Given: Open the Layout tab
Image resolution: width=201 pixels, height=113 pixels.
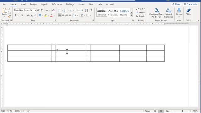Looking at the screenshot, I should coord(44,4).
